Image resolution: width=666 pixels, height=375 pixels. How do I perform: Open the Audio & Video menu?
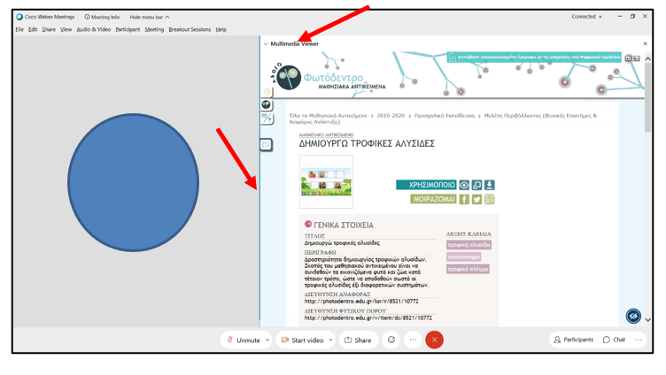click(x=94, y=29)
